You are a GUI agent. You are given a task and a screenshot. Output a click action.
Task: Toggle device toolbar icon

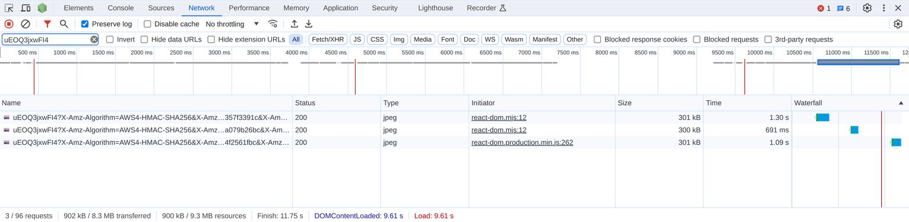point(26,8)
